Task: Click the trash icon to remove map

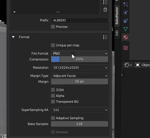Action: point(105,10)
